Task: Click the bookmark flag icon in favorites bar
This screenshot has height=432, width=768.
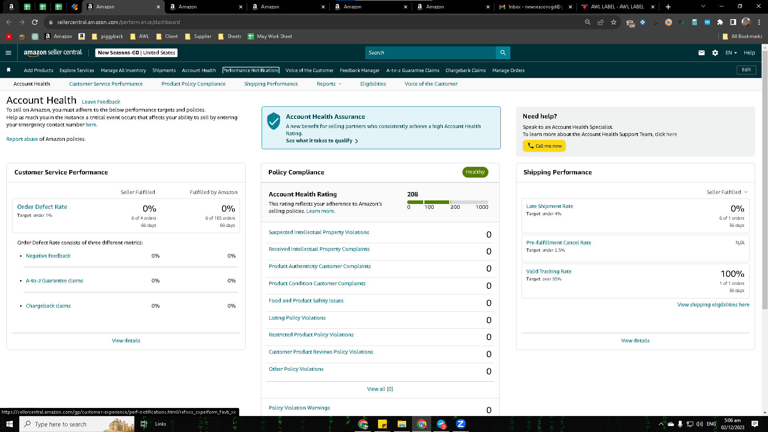Action: (x=9, y=70)
